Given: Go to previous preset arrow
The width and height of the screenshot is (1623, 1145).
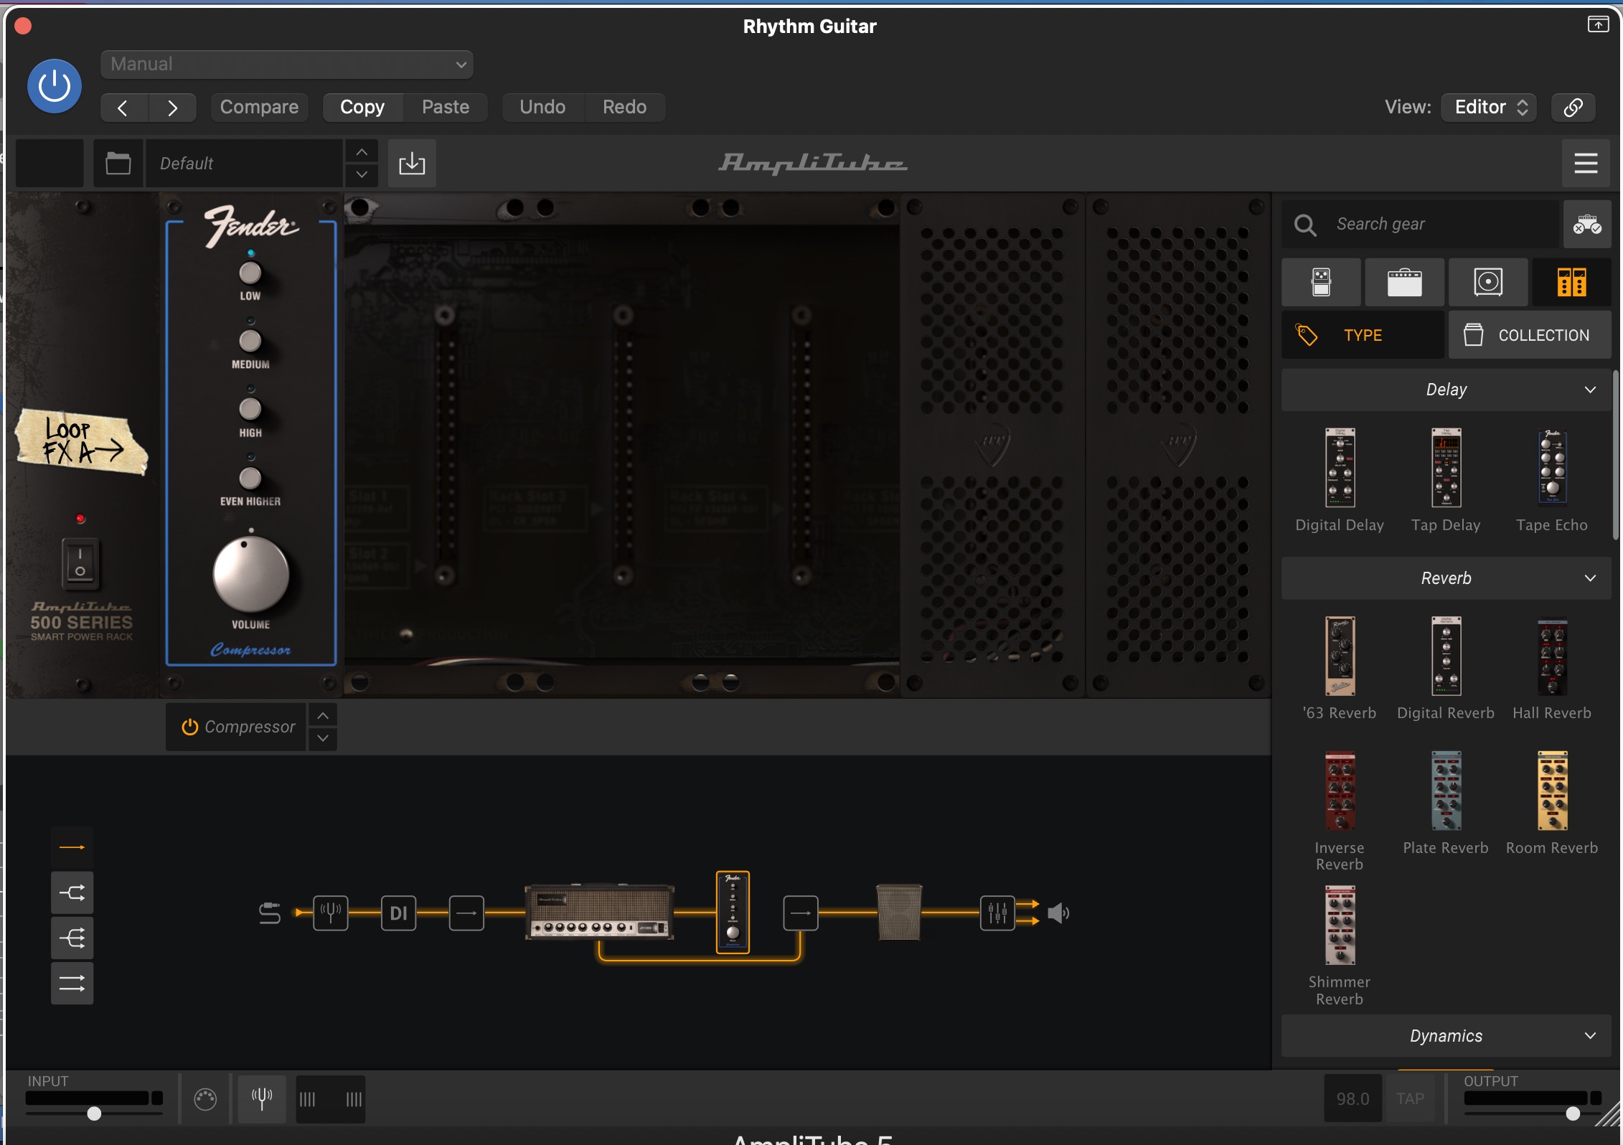Looking at the screenshot, I should click(123, 108).
